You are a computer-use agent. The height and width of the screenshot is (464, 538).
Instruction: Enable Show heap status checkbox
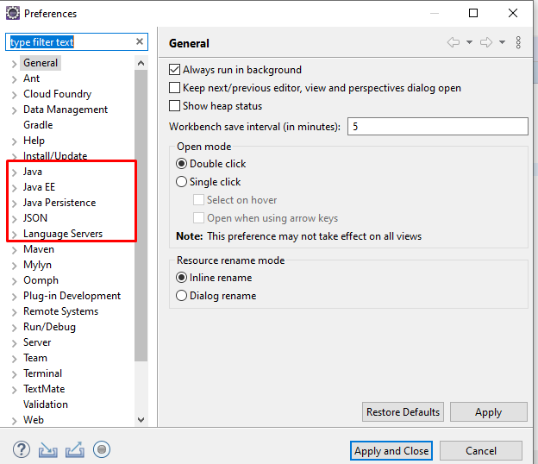pos(174,106)
